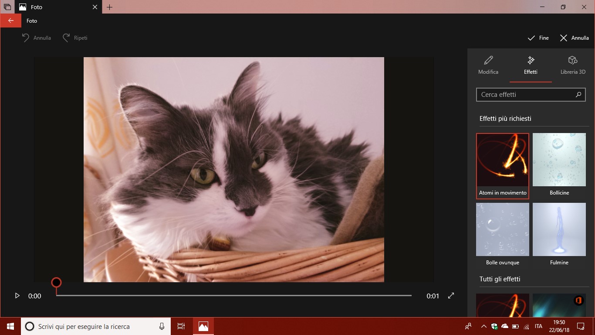
Task: Click the Photos app taskbar icon
Action: 203,326
